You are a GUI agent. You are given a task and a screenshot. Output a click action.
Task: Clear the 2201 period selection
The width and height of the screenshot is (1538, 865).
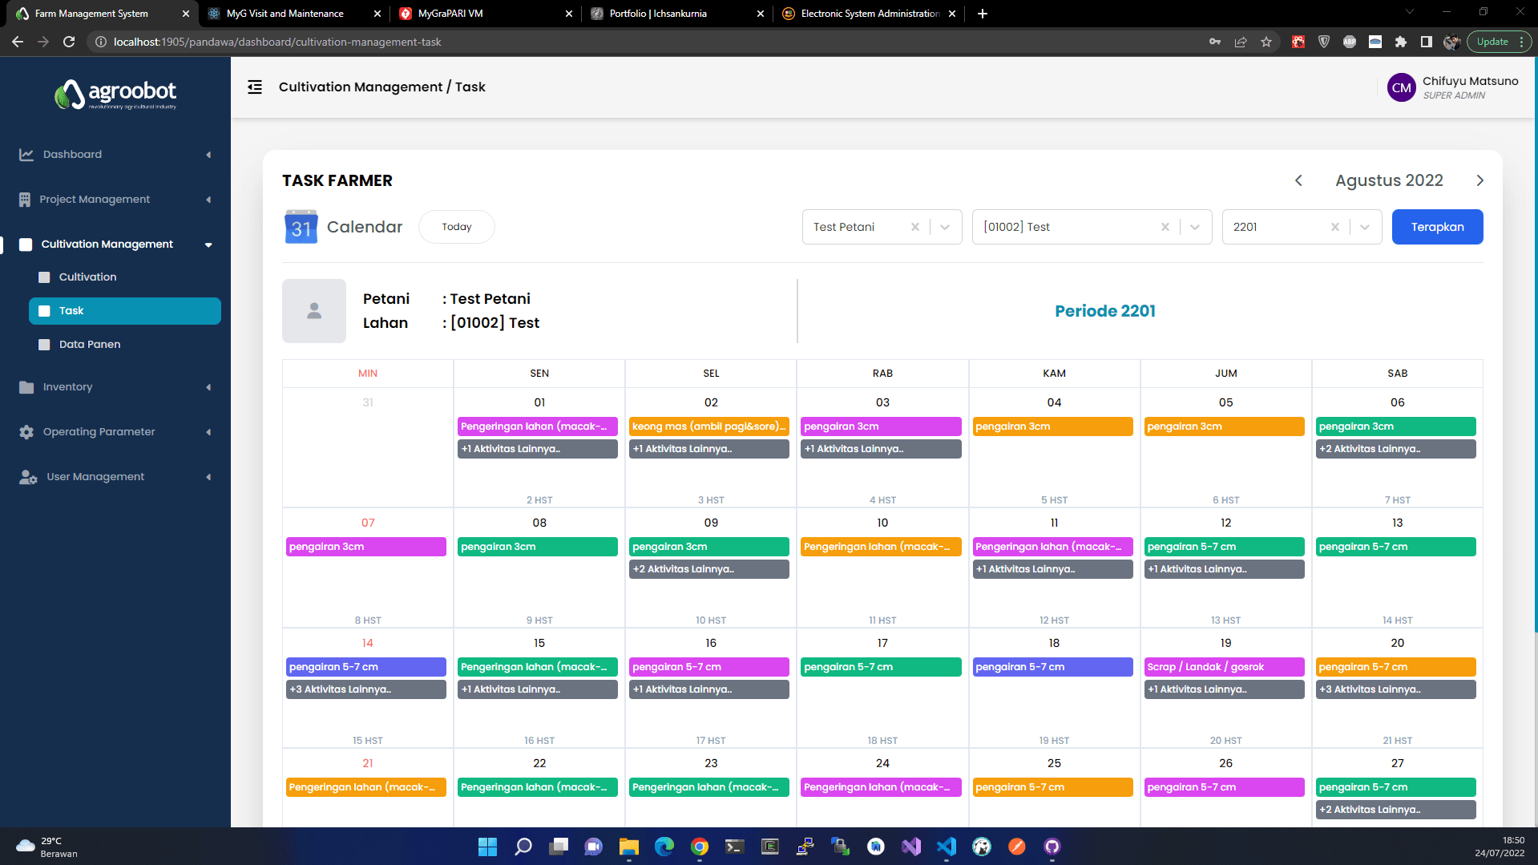coord(1334,227)
